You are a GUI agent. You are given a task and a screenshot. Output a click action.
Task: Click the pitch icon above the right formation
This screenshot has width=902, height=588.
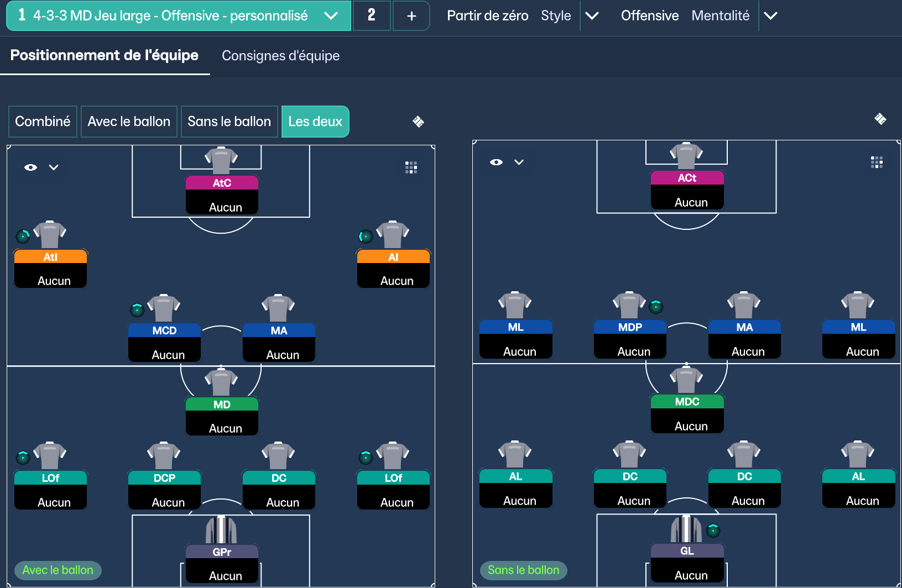pyautogui.click(x=880, y=119)
